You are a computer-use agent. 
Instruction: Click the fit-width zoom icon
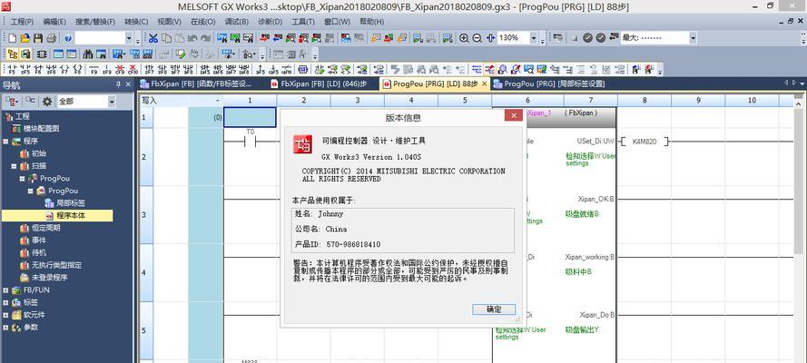tap(490, 38)
